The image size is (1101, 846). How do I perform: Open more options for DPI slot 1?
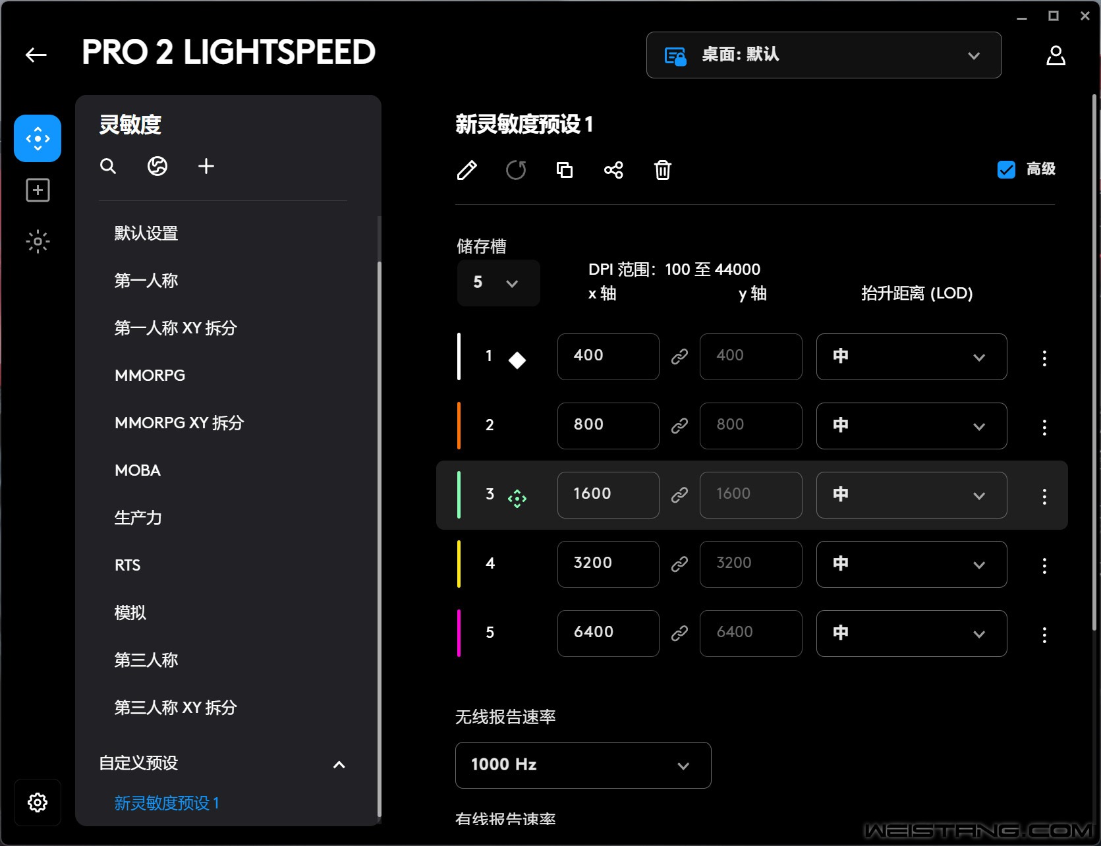tap(1044, 358)
